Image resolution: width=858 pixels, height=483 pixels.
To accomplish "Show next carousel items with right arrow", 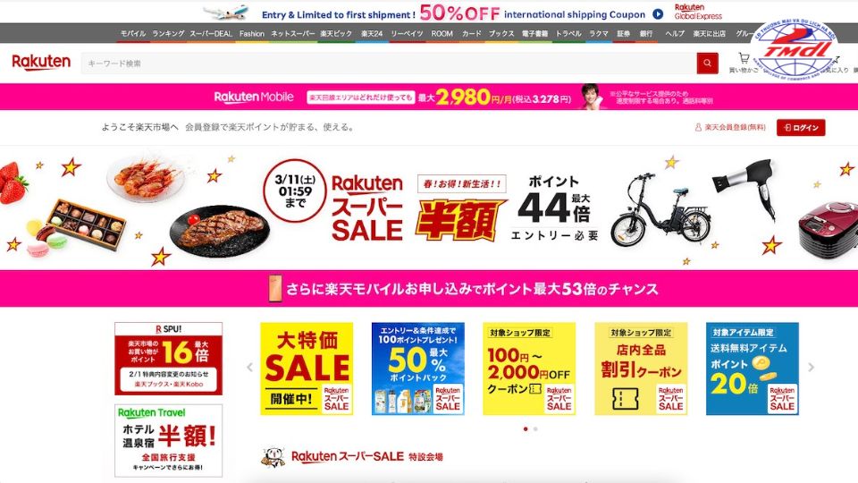I will 811,368.
